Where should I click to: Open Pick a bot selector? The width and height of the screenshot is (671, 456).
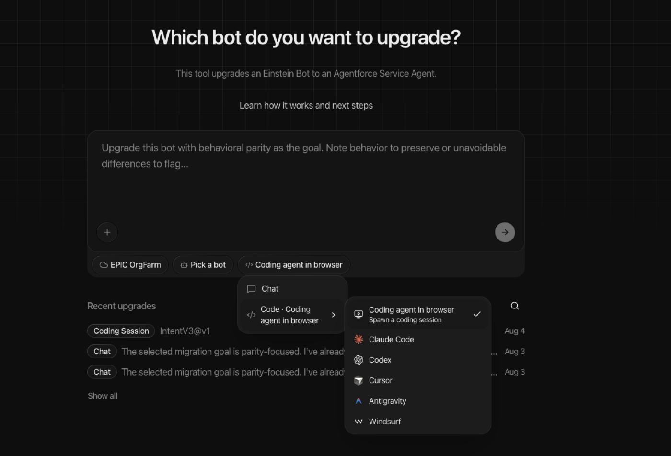pos(203,265)
